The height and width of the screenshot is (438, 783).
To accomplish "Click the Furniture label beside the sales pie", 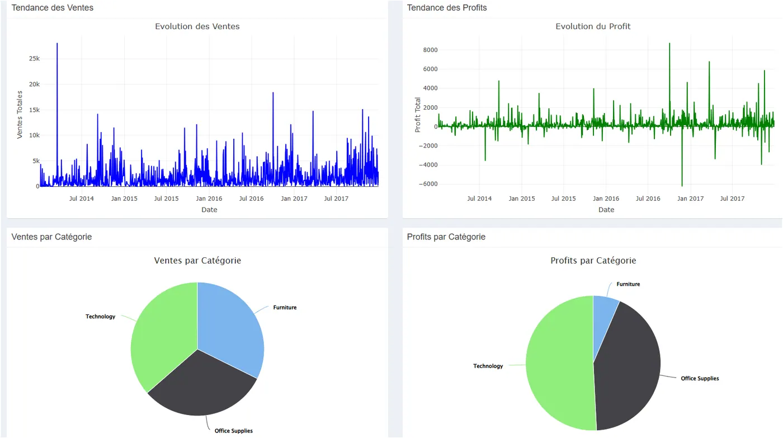I will (285, 308).
